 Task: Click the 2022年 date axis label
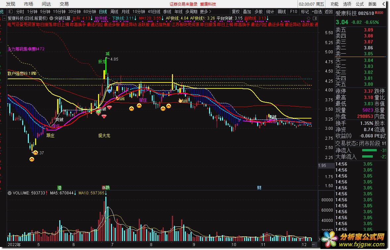(14, 244)
